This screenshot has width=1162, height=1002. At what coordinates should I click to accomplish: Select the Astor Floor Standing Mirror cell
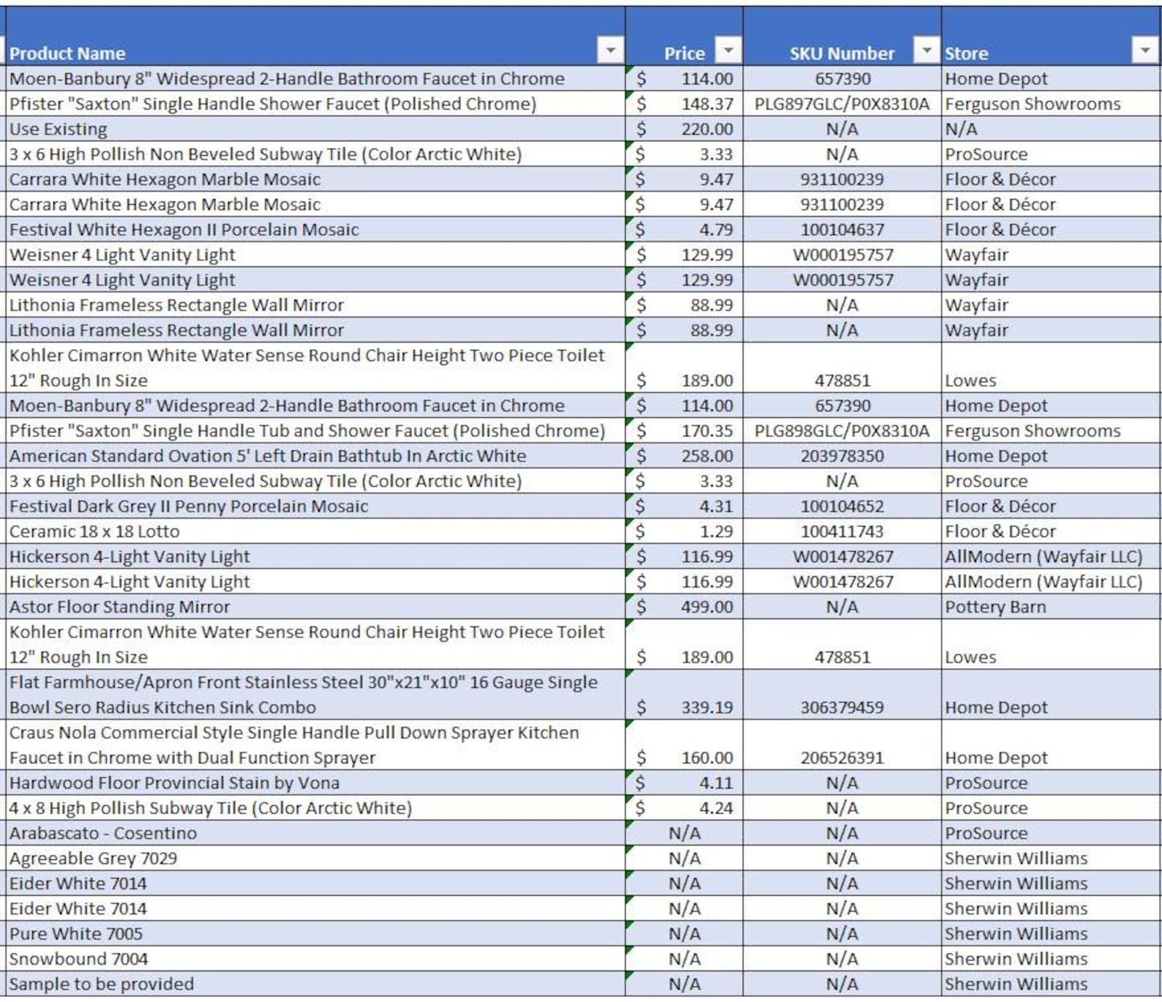pos(315,607)
